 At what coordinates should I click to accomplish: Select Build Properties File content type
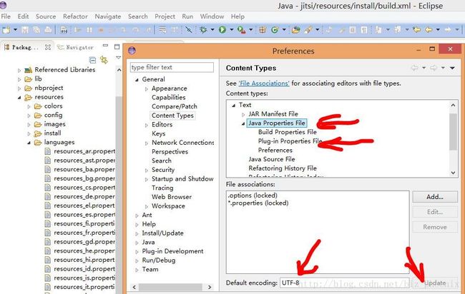[287, 132]
